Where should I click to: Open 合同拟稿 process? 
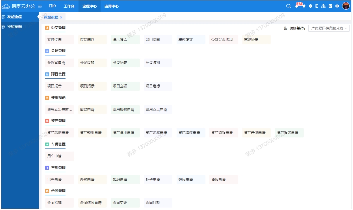pos(60,203)
